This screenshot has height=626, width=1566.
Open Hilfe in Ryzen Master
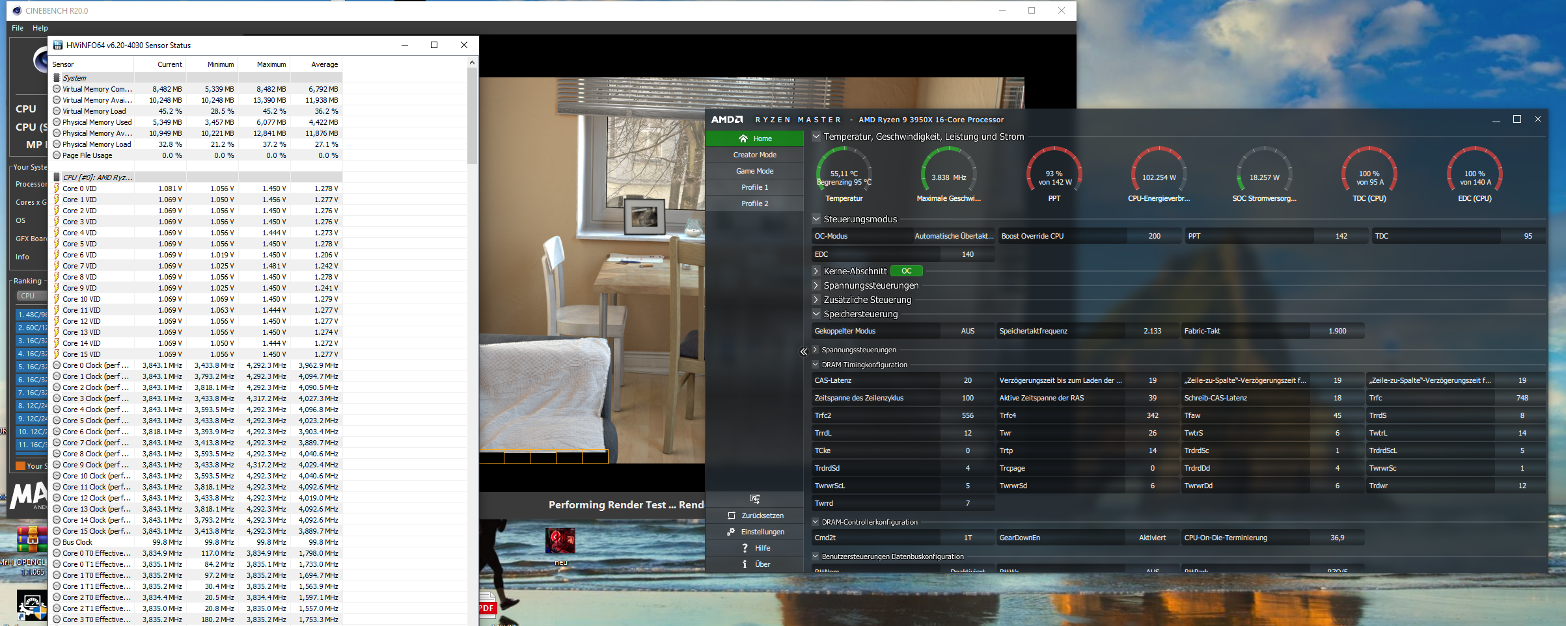click(x=755, y=548)
